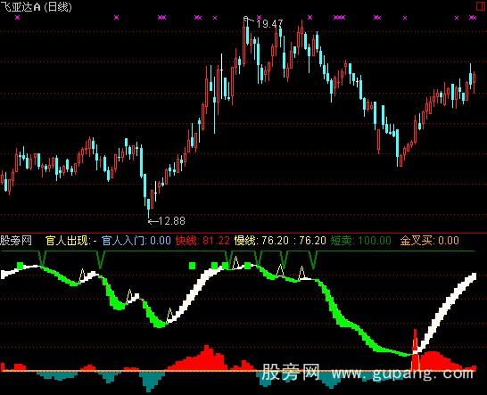Click the 短卖: 100.00 value
The image size is (487, 395).
pyautogui.click(x=360, y=241)
